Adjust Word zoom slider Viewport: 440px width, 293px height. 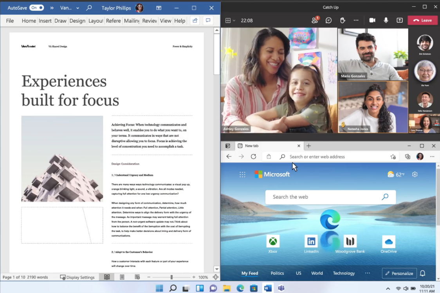[171, 277]
